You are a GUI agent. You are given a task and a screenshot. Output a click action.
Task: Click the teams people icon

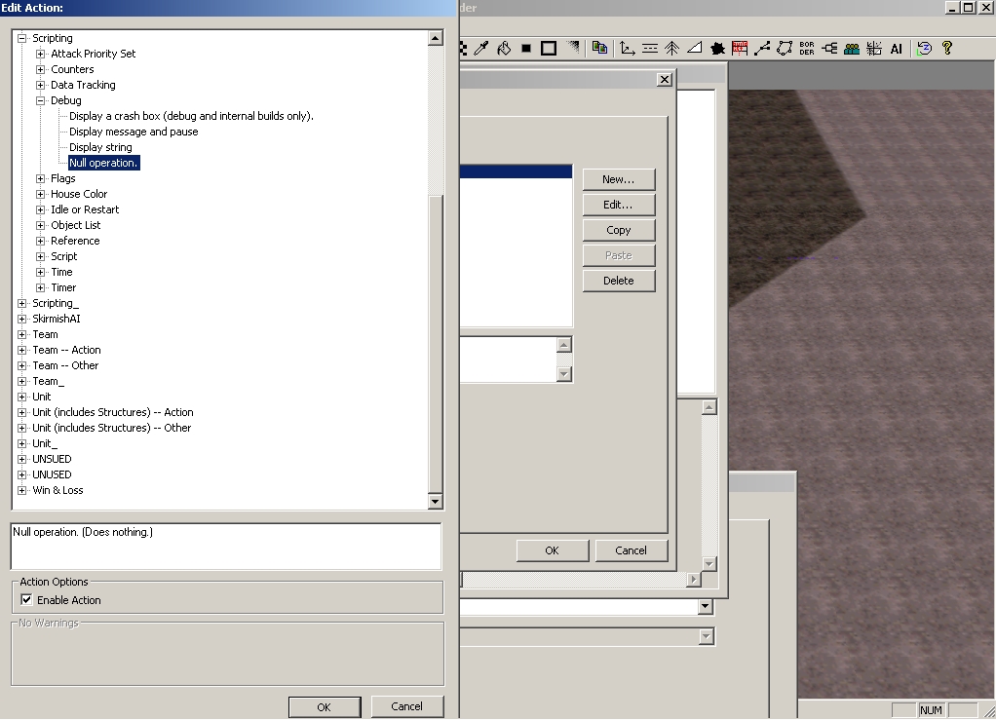coord(852,48)
